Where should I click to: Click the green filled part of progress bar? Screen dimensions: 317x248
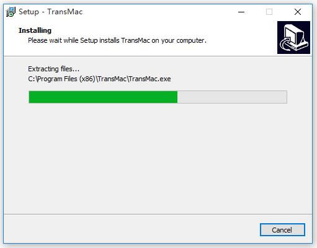pos(103,97)
